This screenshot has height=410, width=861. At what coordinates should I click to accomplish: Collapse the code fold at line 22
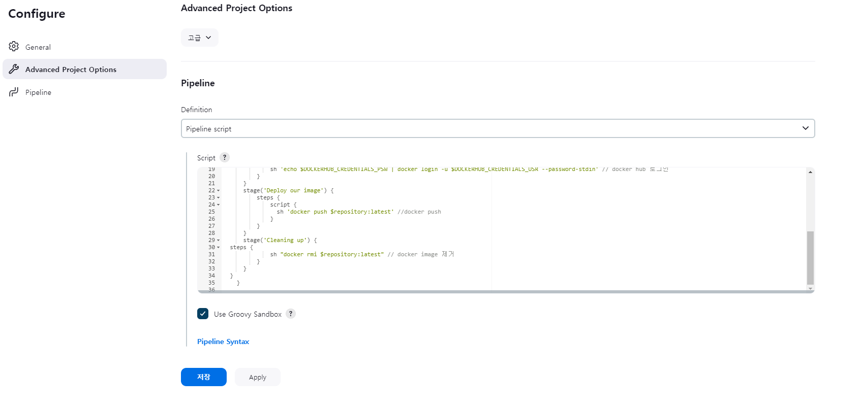pos(219,191)
